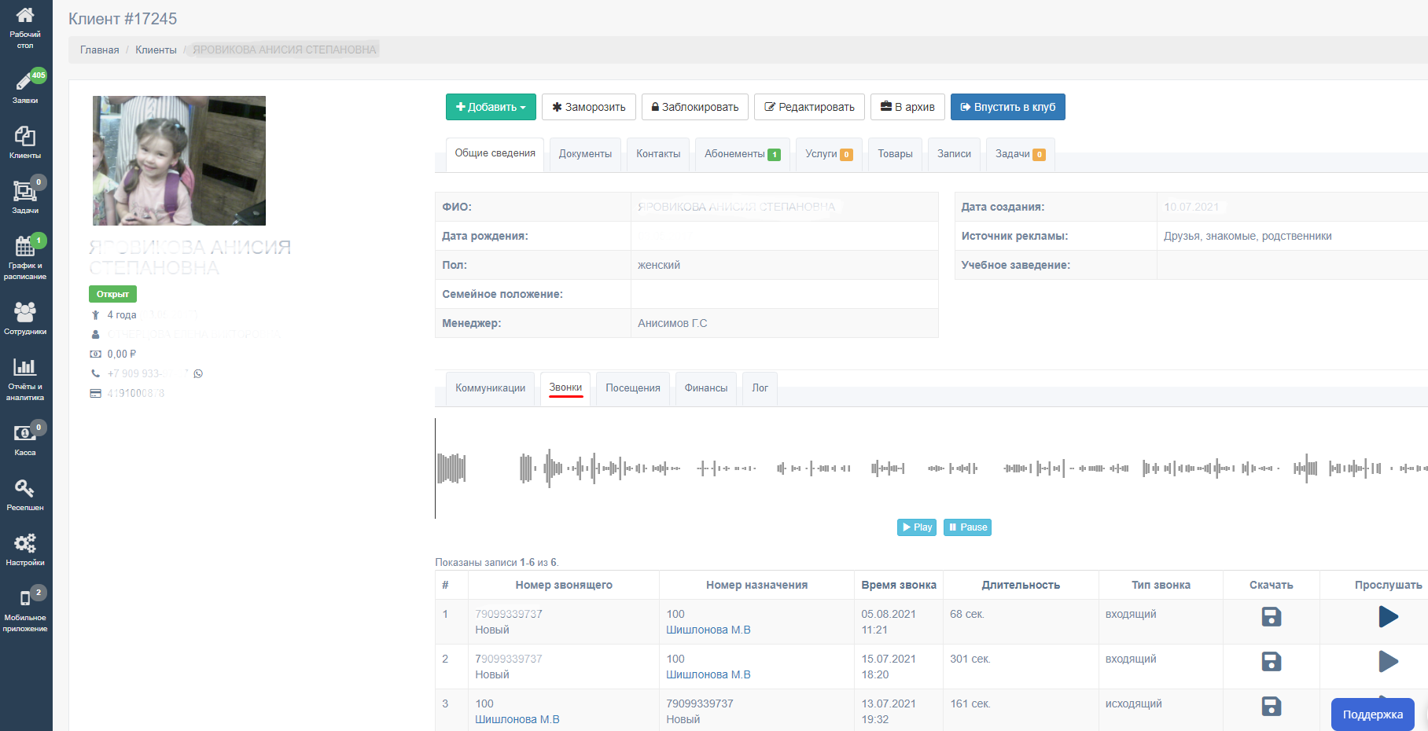Image resolution: width=1428 pixels, height=731 pixels.
Task: Download the first call recording
Action: pos(1271,617)
